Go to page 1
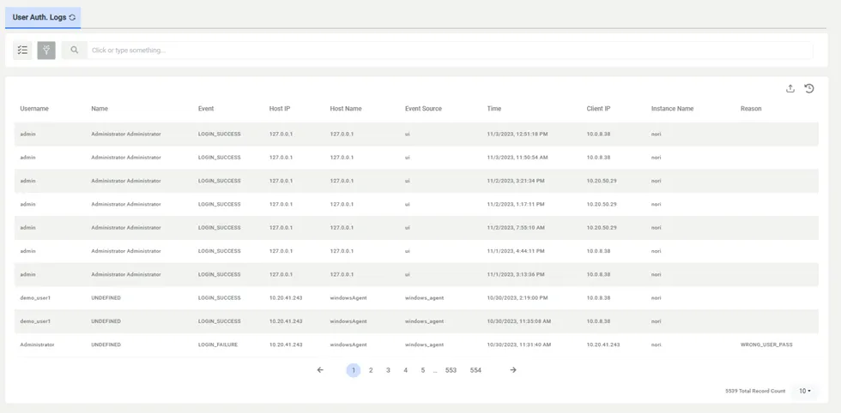Screen dimensions: 841x413 [354, 370]
